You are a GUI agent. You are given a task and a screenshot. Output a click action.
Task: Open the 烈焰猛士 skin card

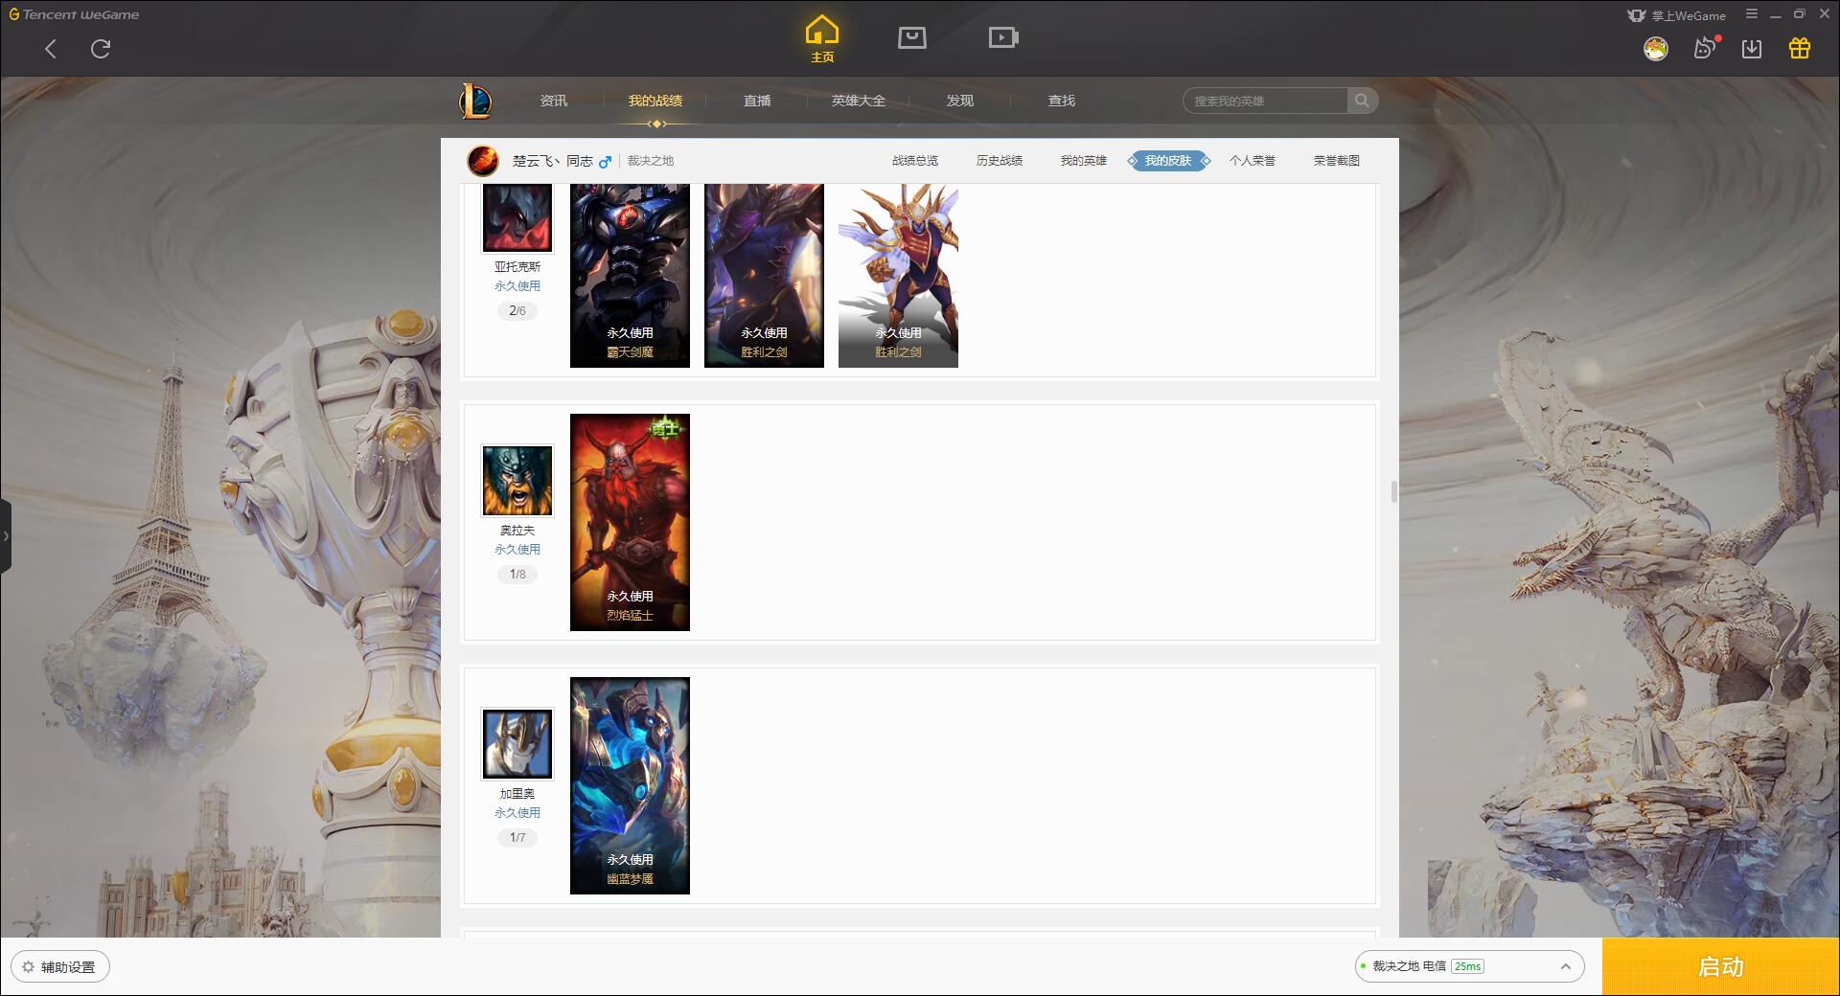[630, 522]
